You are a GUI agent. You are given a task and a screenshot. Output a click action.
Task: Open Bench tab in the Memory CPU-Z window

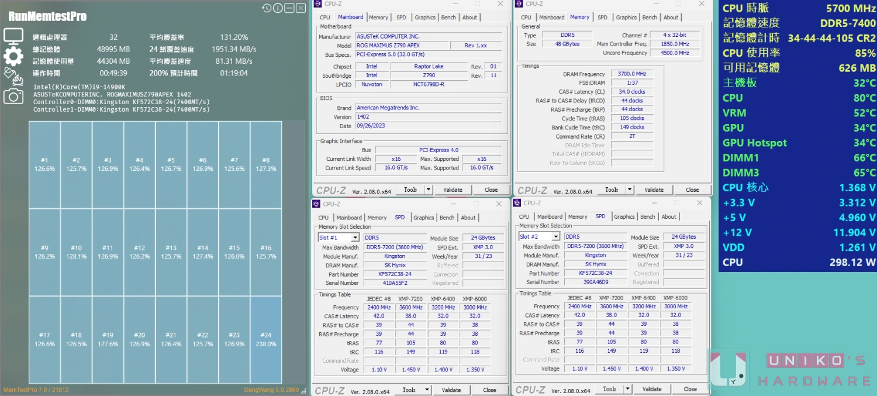point(650,18)
